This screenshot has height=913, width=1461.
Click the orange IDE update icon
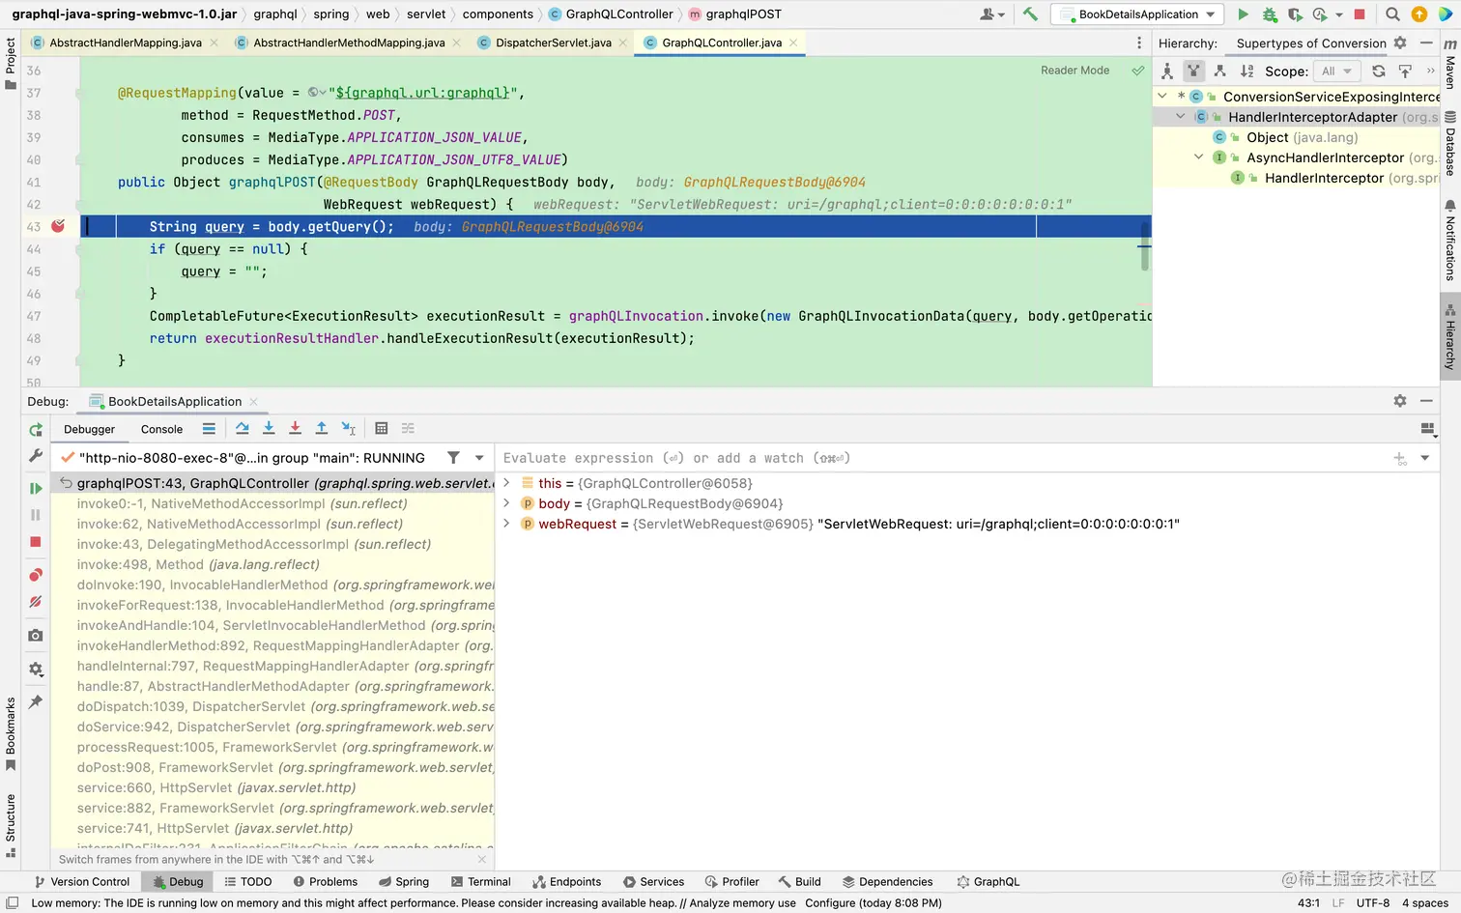(x=1419, y=14)
